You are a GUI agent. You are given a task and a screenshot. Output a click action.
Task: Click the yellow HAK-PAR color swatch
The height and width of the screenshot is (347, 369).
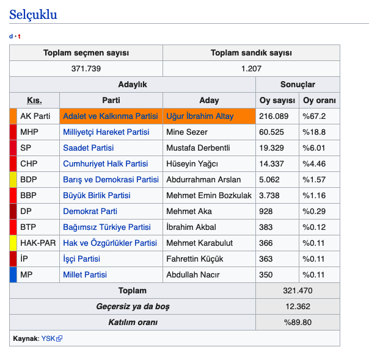[x=13, y=243]
